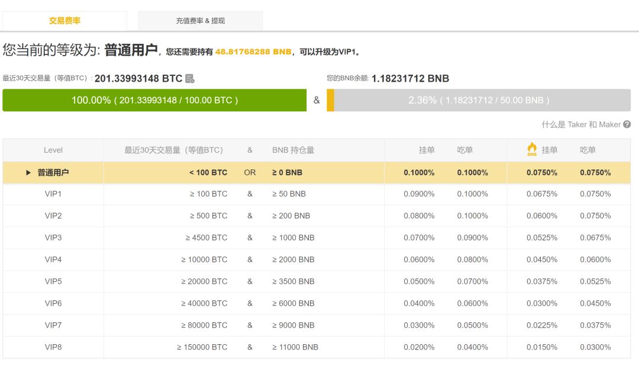Click ≥ 500 BTC in VIP2 row
Image resolution: width=639 pixels, height=372 pixels.
pos(208,216)
